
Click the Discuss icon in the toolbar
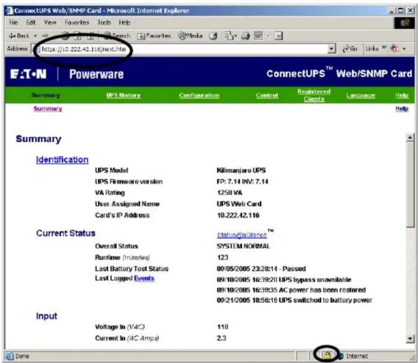pos(278,36)
